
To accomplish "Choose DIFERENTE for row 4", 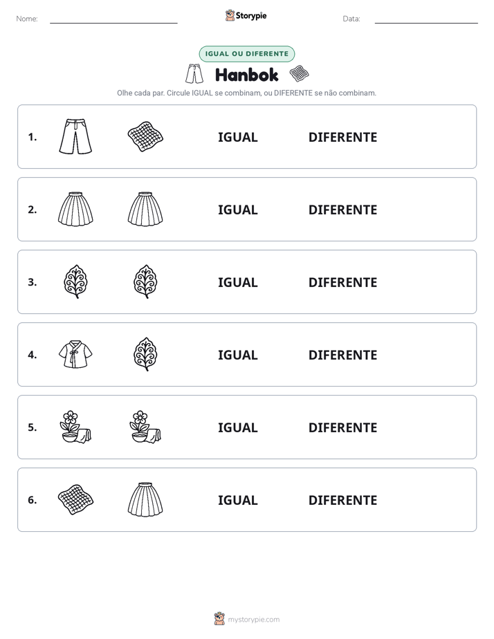I will [342, 355].
